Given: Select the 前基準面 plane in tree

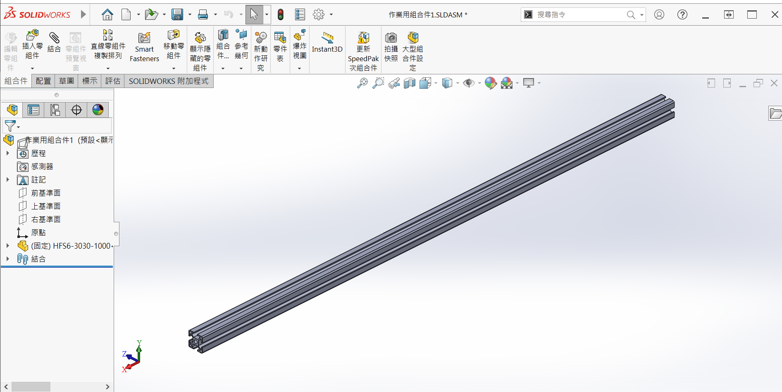Looking at the screenshot, I should pos(46,193).
